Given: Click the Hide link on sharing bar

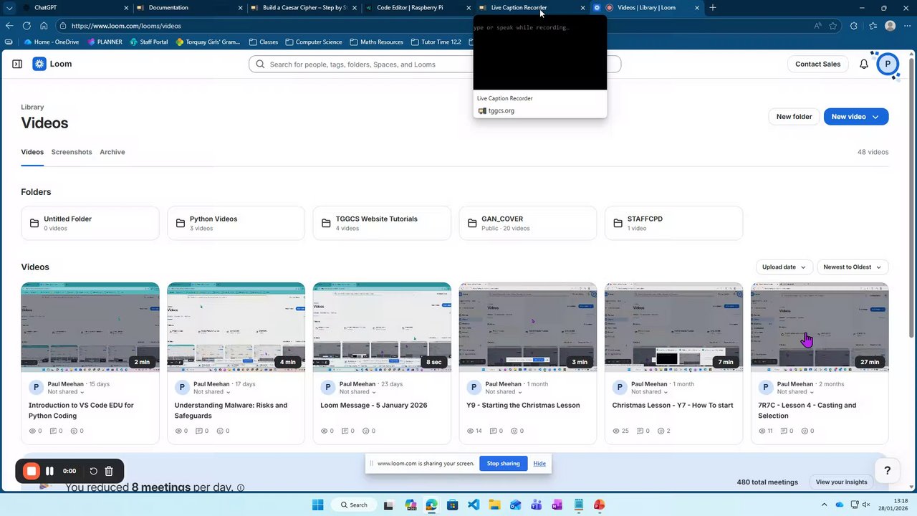Looking at the screenshot, I should tap(539, 464).
